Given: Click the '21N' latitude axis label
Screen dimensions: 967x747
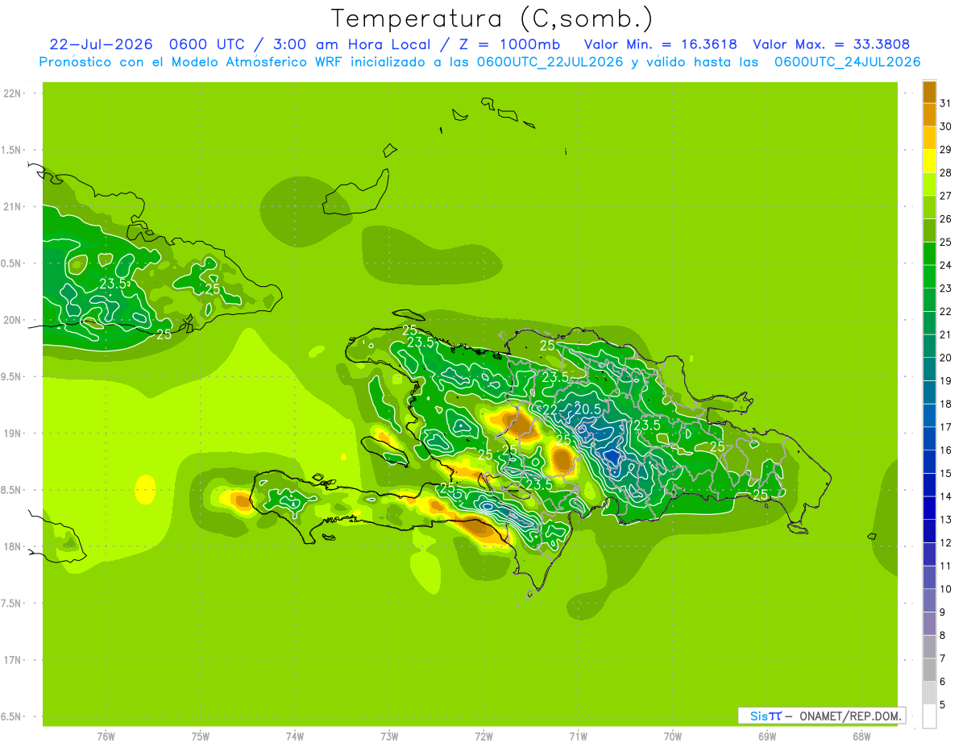Looking at the screenshot, I should tap(13, 207).
